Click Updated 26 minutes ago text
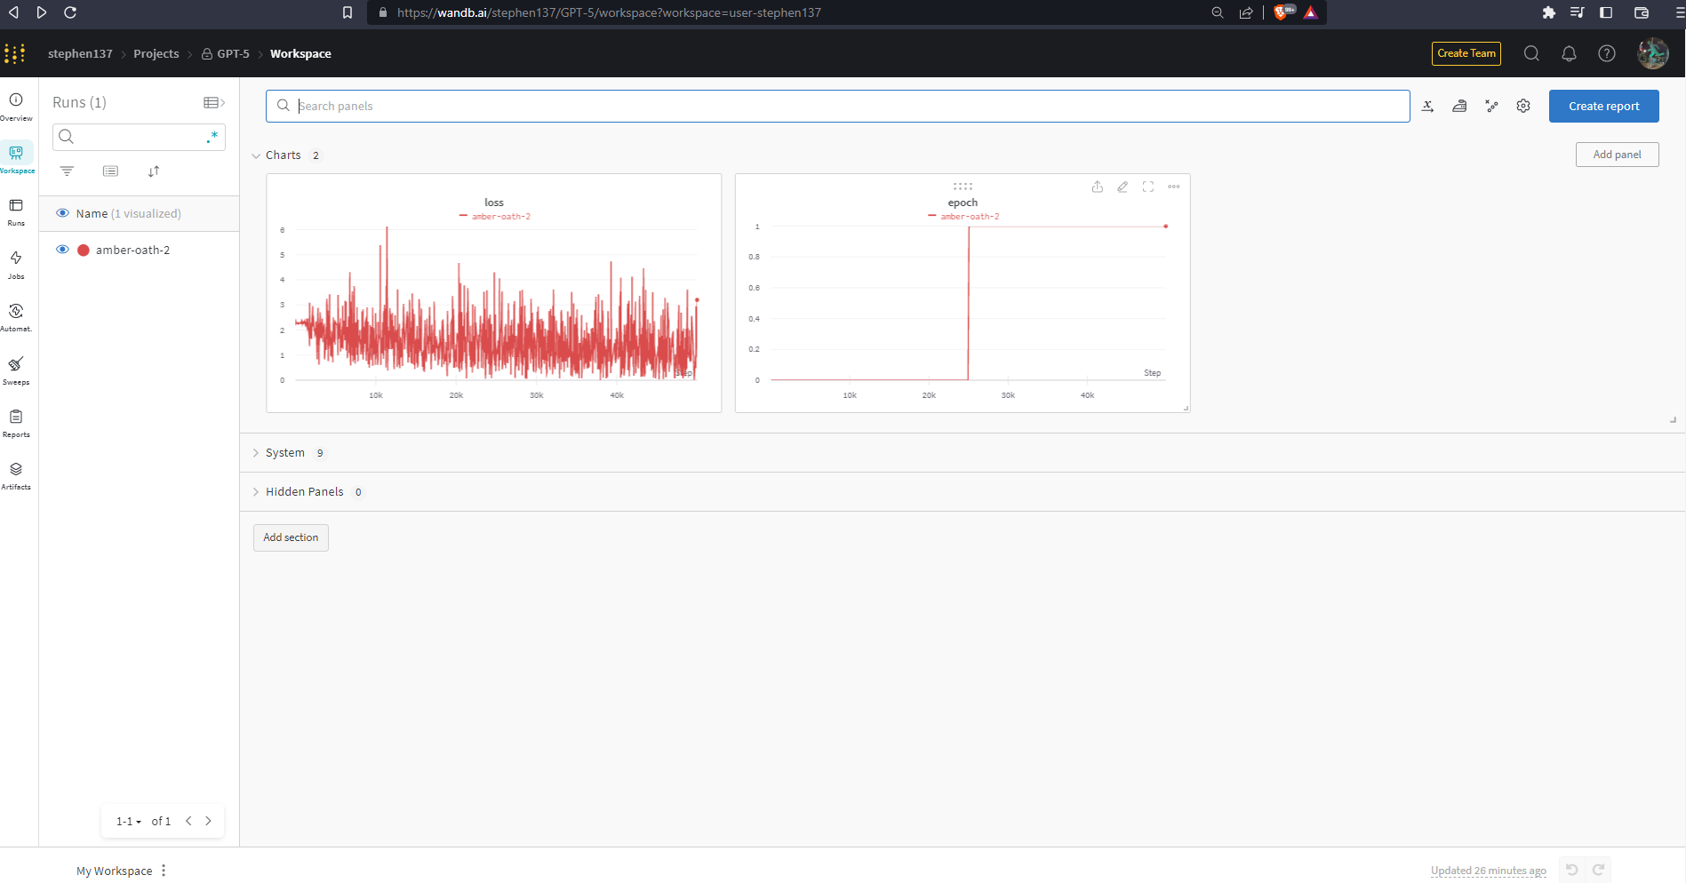 coord(1488,871)
